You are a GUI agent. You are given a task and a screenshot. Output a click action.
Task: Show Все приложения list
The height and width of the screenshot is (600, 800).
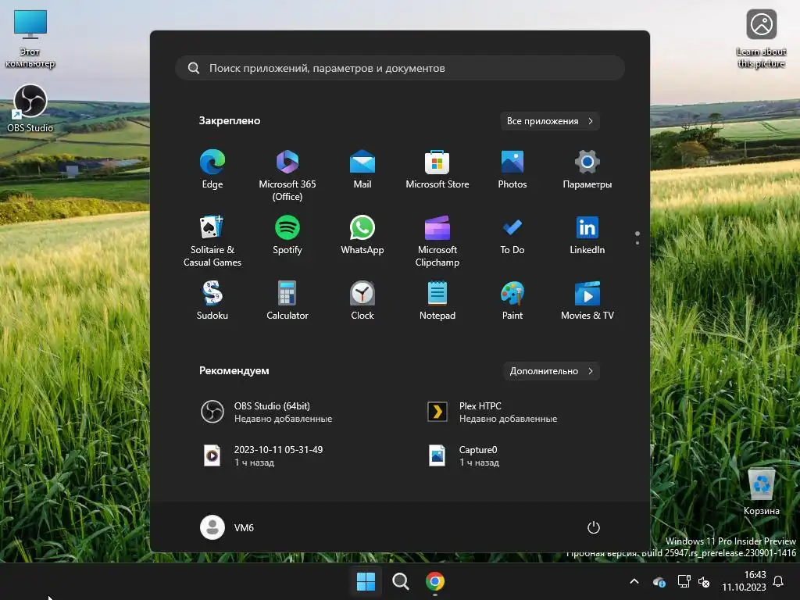(x=549, y=121)
